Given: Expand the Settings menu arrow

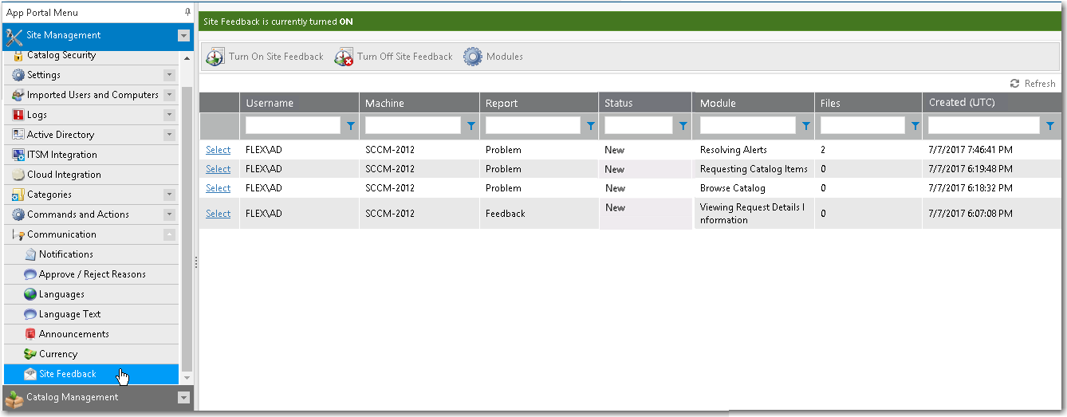Looking at the screenshot, I should click(x=169, y=75).
